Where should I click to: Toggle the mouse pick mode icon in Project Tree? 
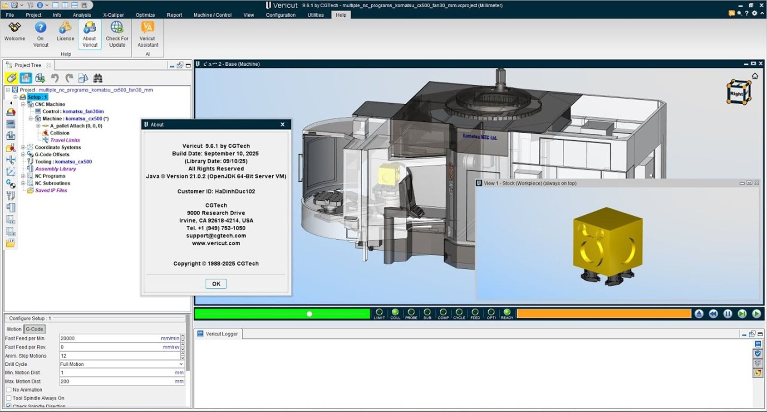pos(11,78)
